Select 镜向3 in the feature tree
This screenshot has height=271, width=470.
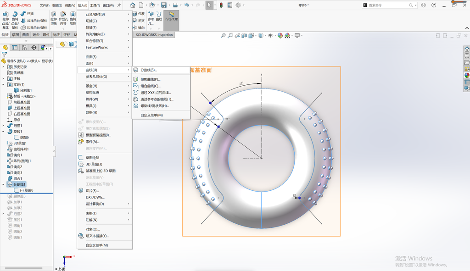[18, 172]
